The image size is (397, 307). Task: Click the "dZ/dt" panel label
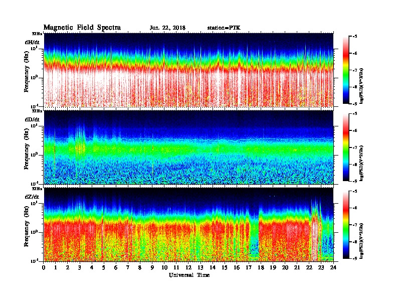coord(32,197)
